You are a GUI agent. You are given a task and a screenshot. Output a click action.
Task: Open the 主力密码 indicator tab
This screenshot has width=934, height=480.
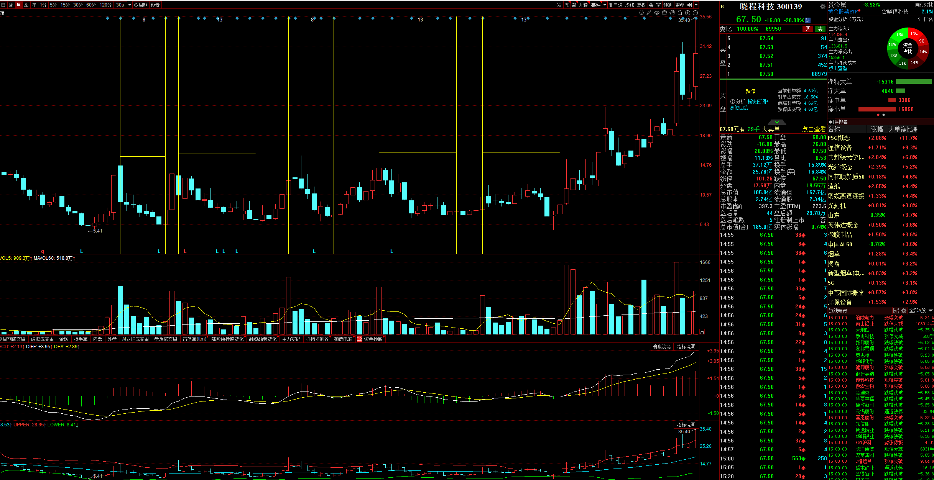(291, 339)
